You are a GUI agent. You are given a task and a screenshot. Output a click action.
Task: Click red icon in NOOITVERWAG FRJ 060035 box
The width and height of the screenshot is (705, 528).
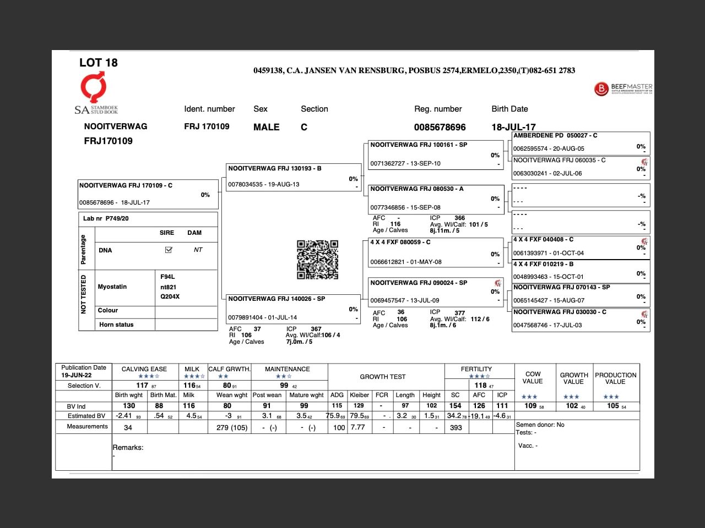(x=644, y=162)
